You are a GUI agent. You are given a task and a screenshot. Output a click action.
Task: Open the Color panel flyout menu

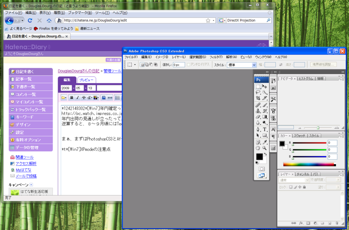pyautogui.click(x=342, y=136)
